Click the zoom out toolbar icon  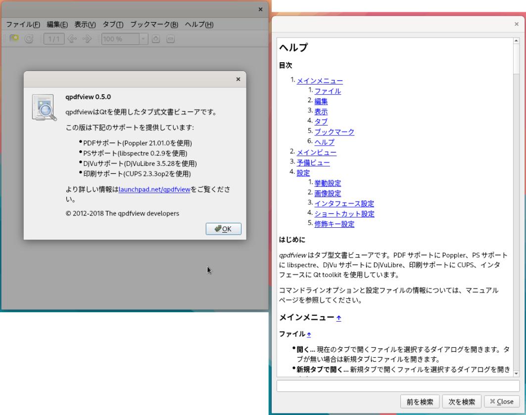(x=170, y=39)
